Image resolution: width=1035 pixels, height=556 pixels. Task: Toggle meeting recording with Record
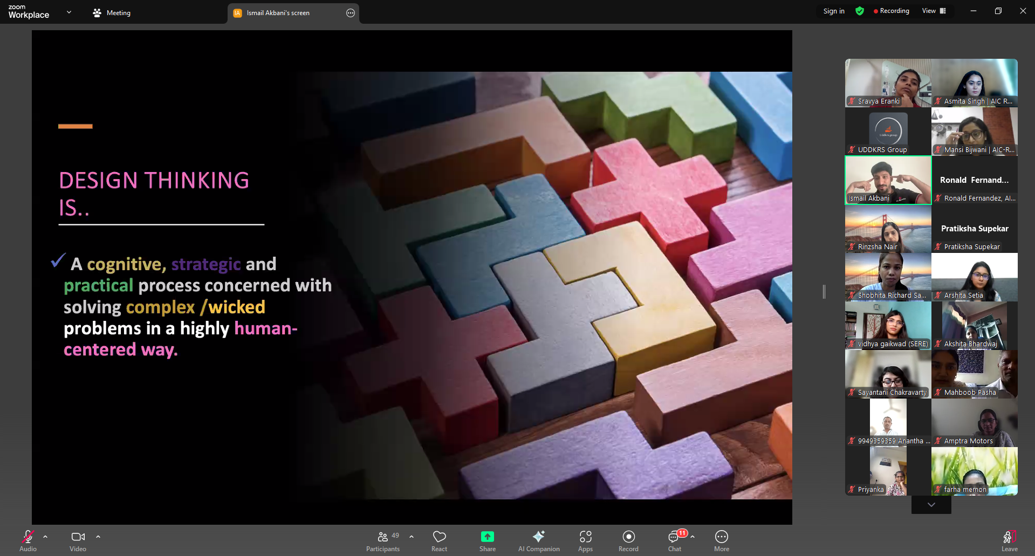coord(628,541)
